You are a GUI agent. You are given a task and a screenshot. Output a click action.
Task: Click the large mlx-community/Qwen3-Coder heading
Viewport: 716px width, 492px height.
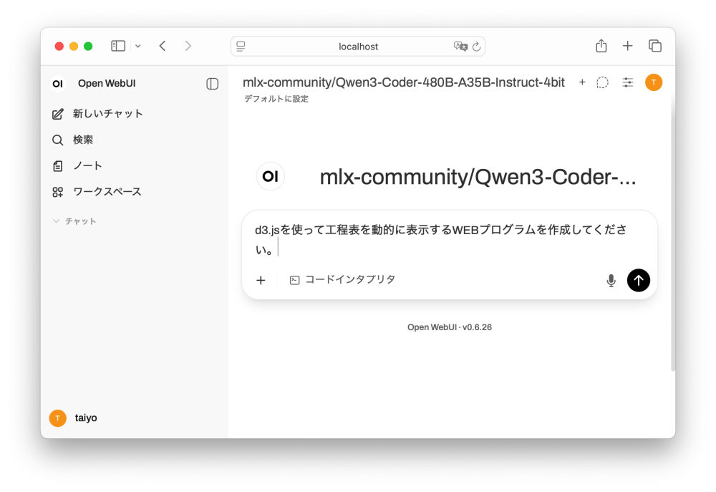click(x=478, y=177)
